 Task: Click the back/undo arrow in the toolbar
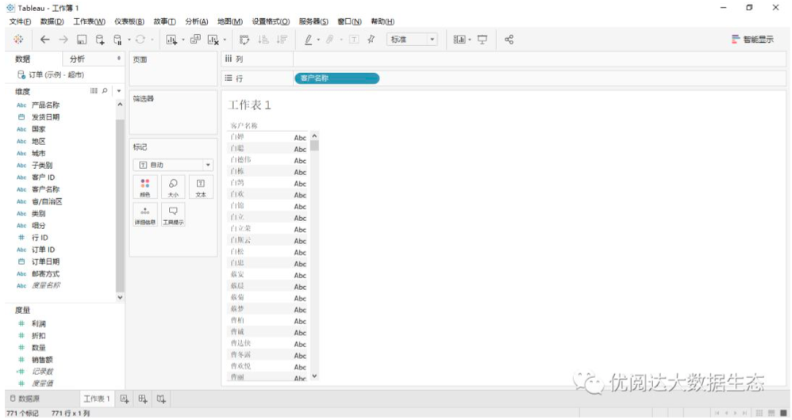[44, 40]
